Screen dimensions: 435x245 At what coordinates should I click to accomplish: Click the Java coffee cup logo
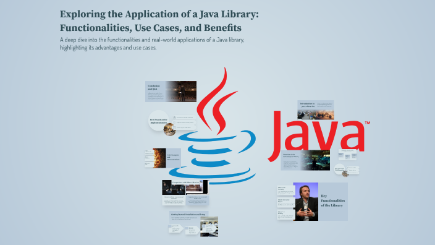212,126
